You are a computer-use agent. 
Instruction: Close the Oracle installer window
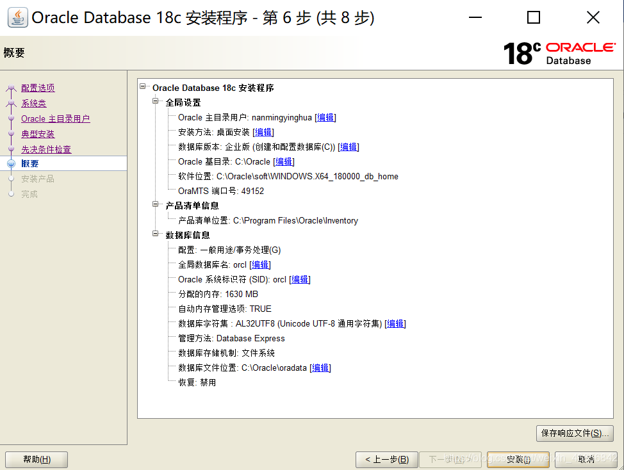593,17
